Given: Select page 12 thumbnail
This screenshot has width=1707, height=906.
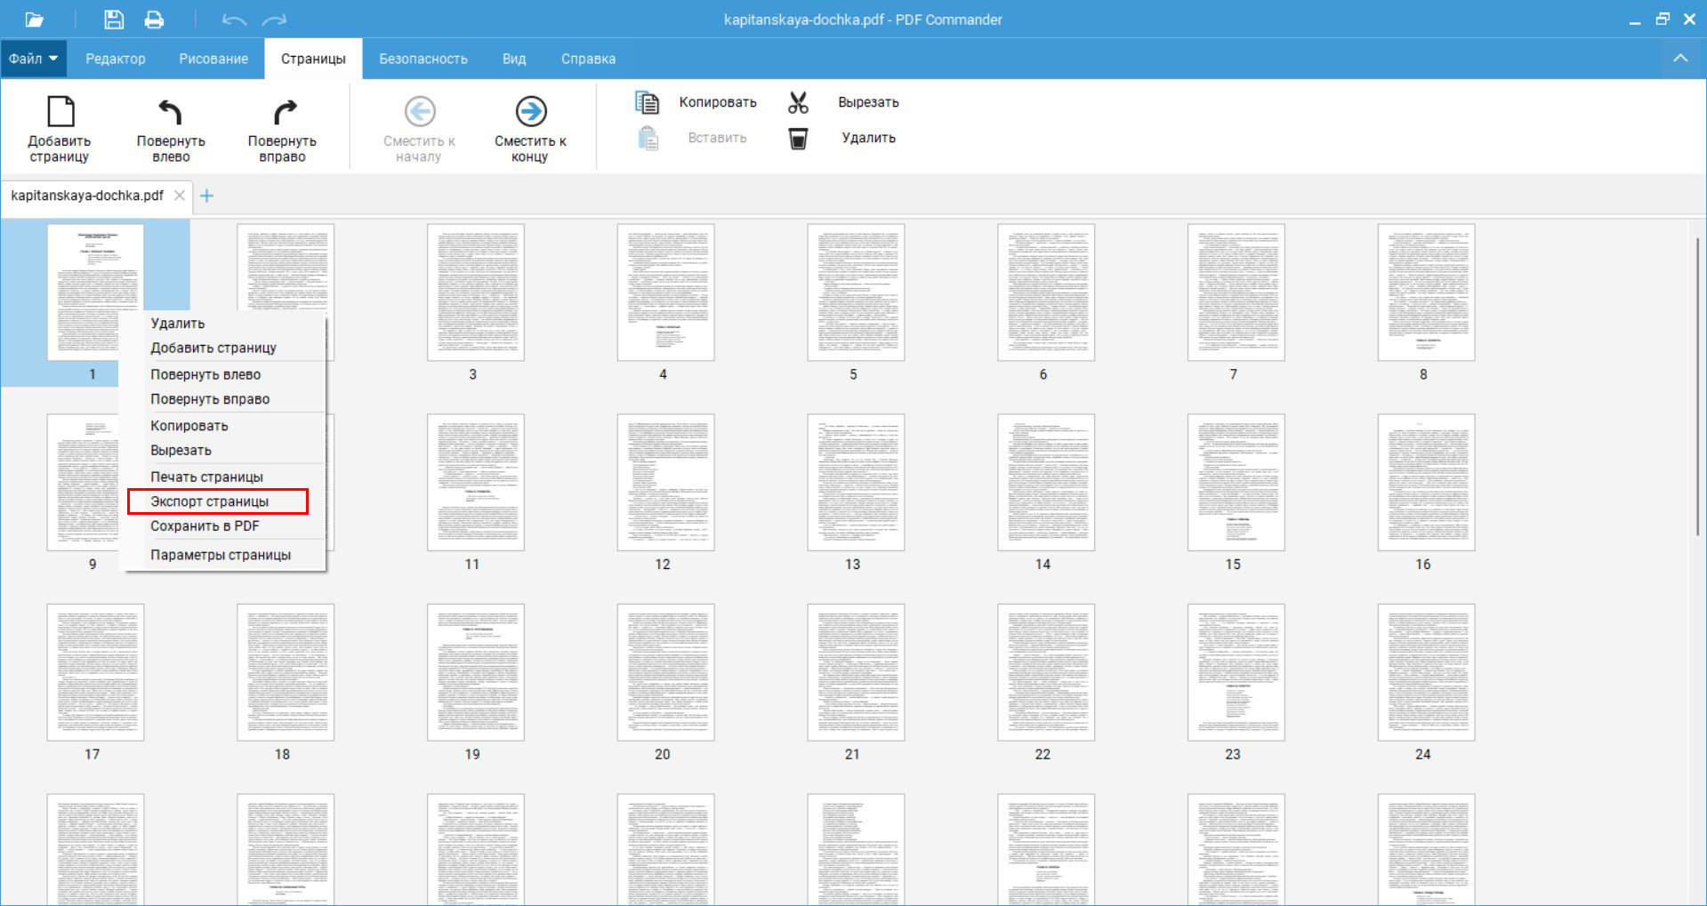Looking at the screenshot, I should coord(666,483).
